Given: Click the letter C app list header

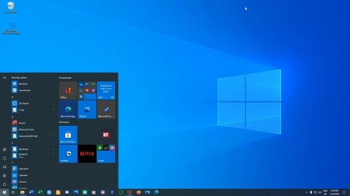Looking at the screenshot, I should click(x=13, y=162).
